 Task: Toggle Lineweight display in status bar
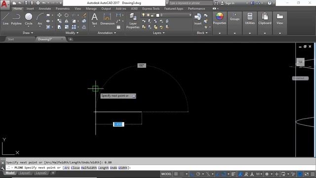coord(234,174)
